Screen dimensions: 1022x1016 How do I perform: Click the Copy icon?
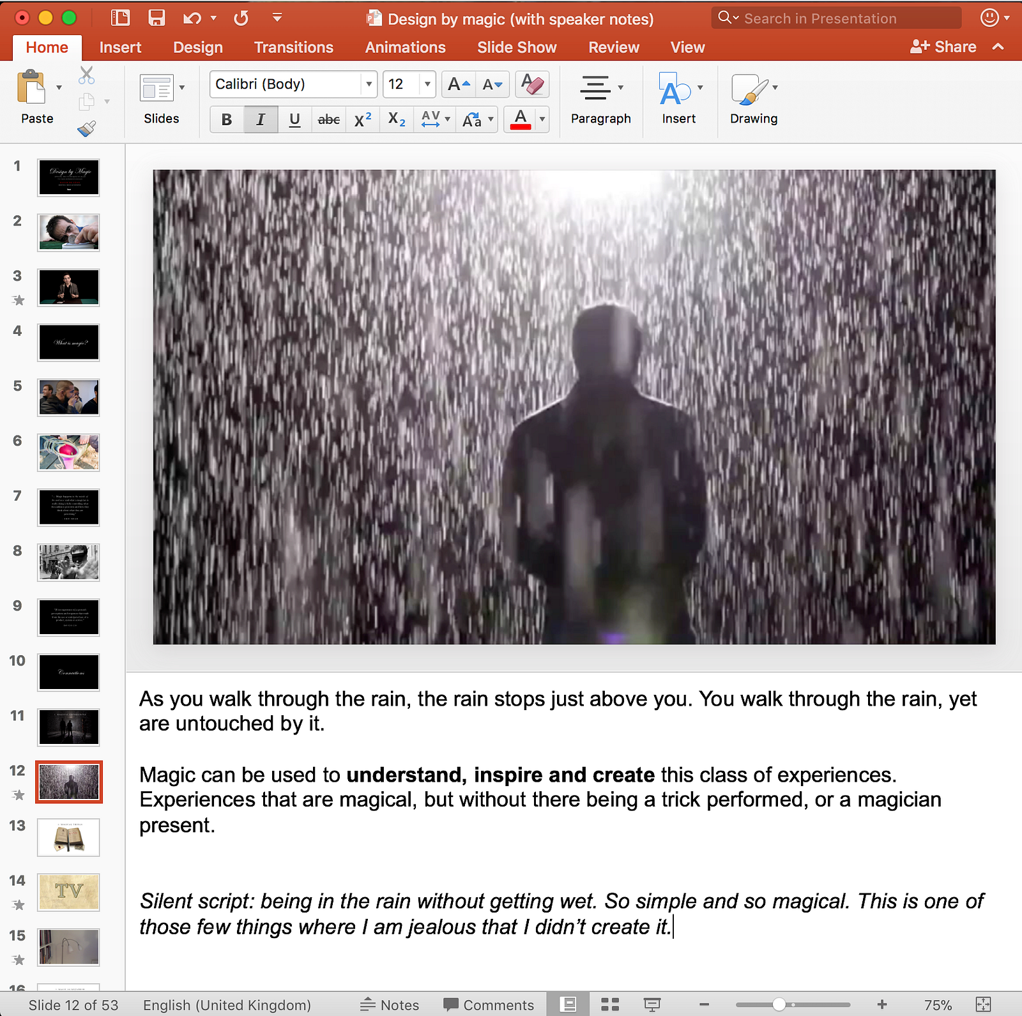point(87,102)
